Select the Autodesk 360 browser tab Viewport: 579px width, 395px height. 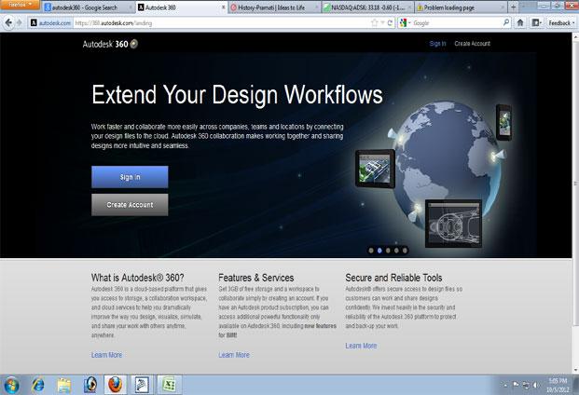(x=181, y=7)
